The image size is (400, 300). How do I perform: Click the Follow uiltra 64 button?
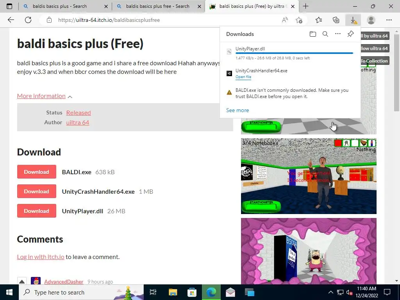[x=374, y=48]
